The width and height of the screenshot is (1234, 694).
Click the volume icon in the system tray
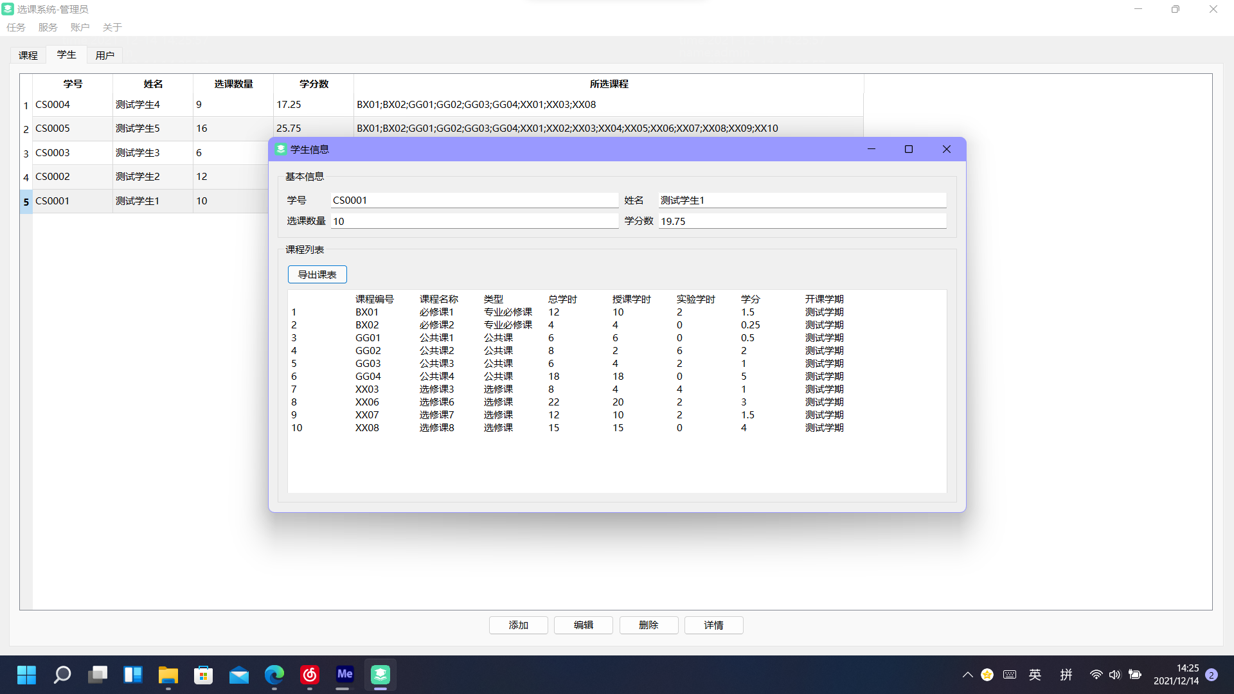click(x=1114, y=675)
